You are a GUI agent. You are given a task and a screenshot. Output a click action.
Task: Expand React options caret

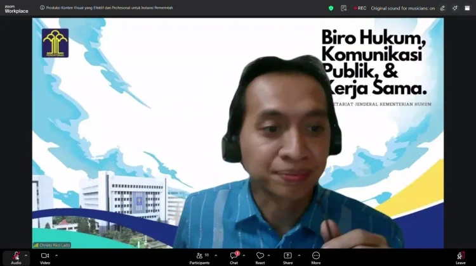(x=268, y=256)
